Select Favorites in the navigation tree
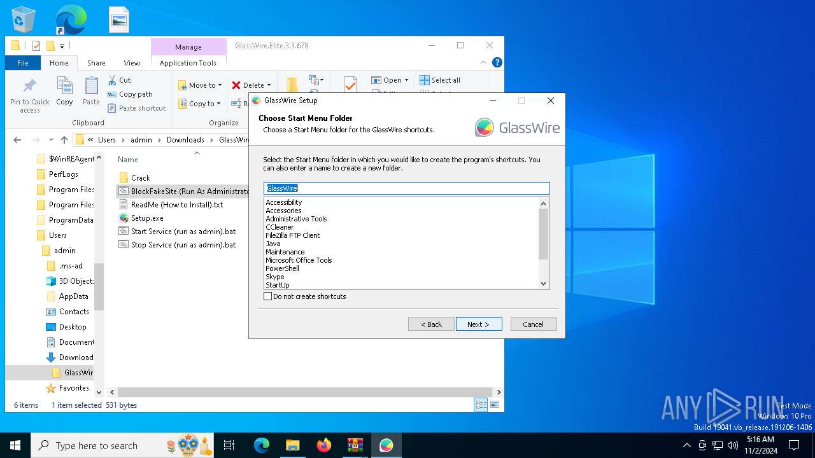Viewport: 815px width, 458px height. [x=74, y=388]
